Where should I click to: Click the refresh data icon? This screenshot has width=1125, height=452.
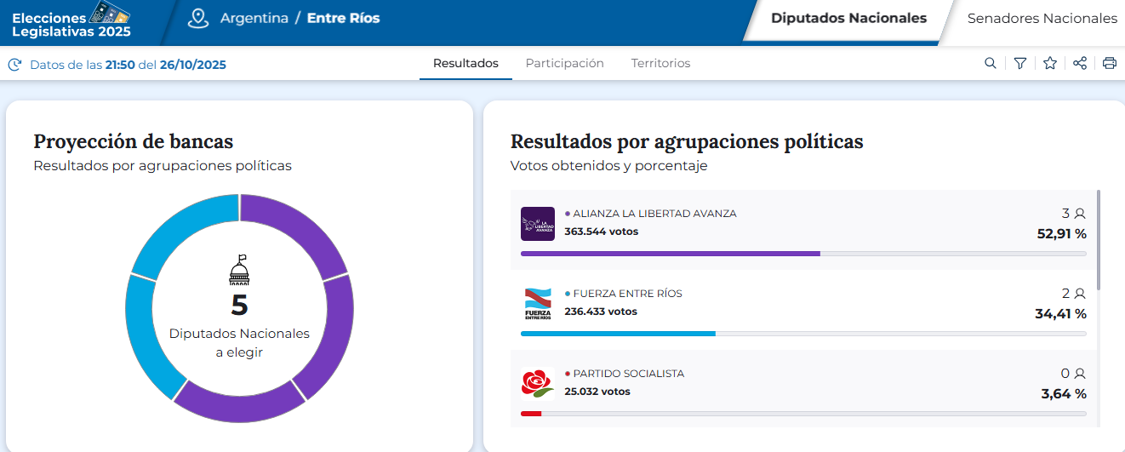pos(14,65)
